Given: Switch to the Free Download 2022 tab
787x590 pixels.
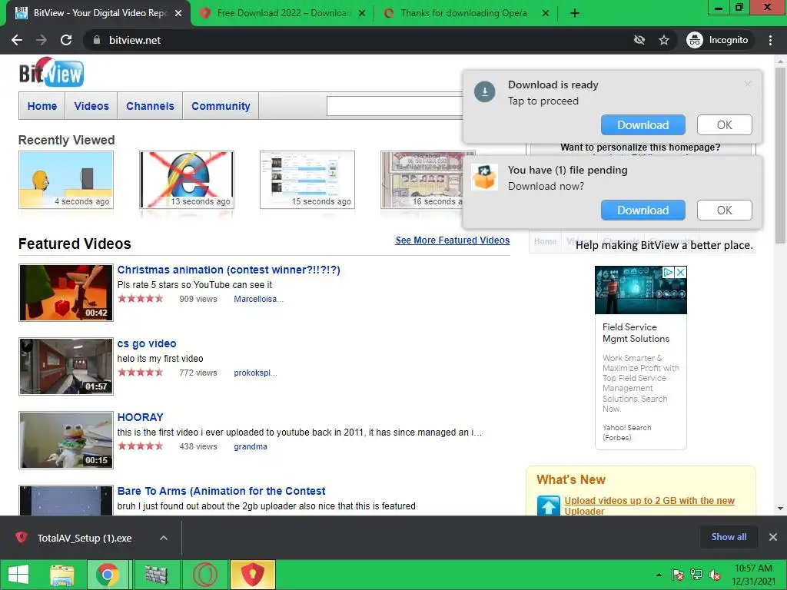Looking at the screenshot, I should [283, 13].
